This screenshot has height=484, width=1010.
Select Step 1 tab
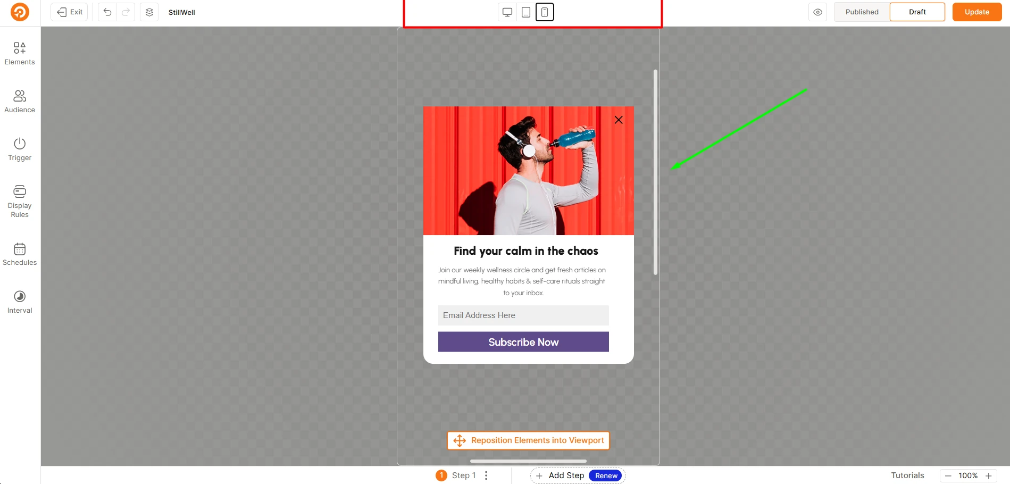456,475
